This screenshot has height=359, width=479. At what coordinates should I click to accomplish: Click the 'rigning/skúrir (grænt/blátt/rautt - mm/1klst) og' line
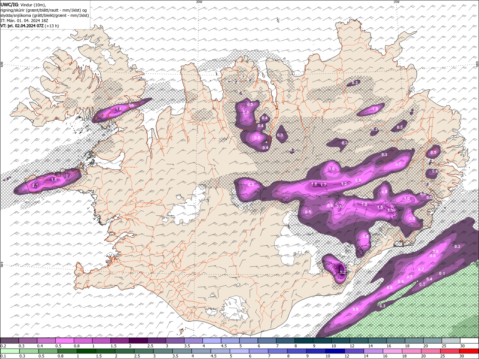click(44, 10)
